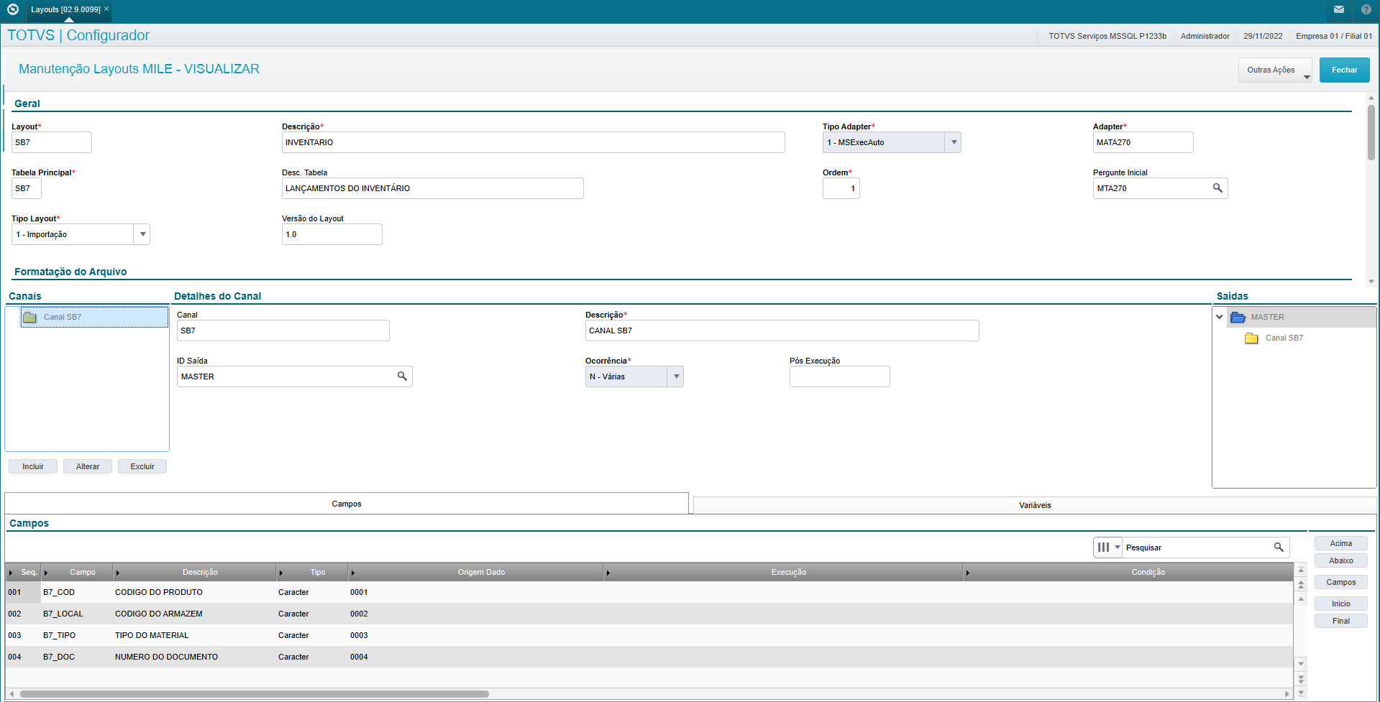Close the Layouts [02.9.0099] tab

click(106, 9)
